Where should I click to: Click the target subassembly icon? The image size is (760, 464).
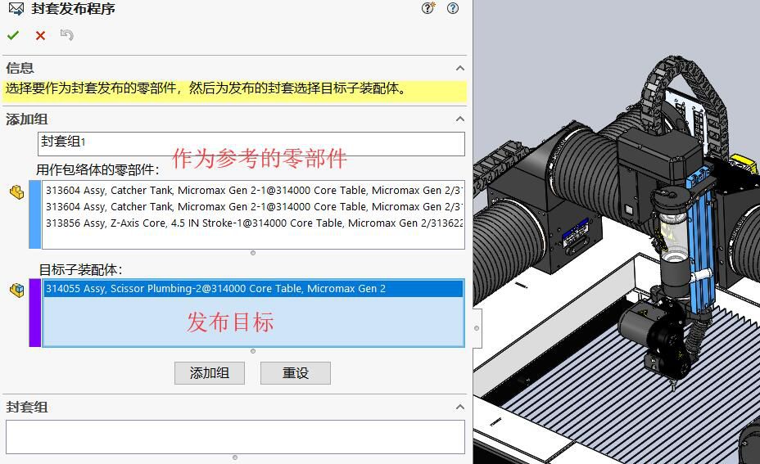17,291
